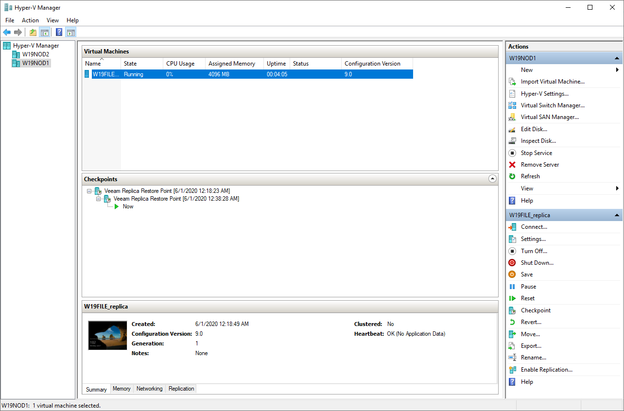Image resolution: width=624 pixels, height=411 pixels.
Task: Open Virtual SAN Manager icon
Action: [512, 117]
